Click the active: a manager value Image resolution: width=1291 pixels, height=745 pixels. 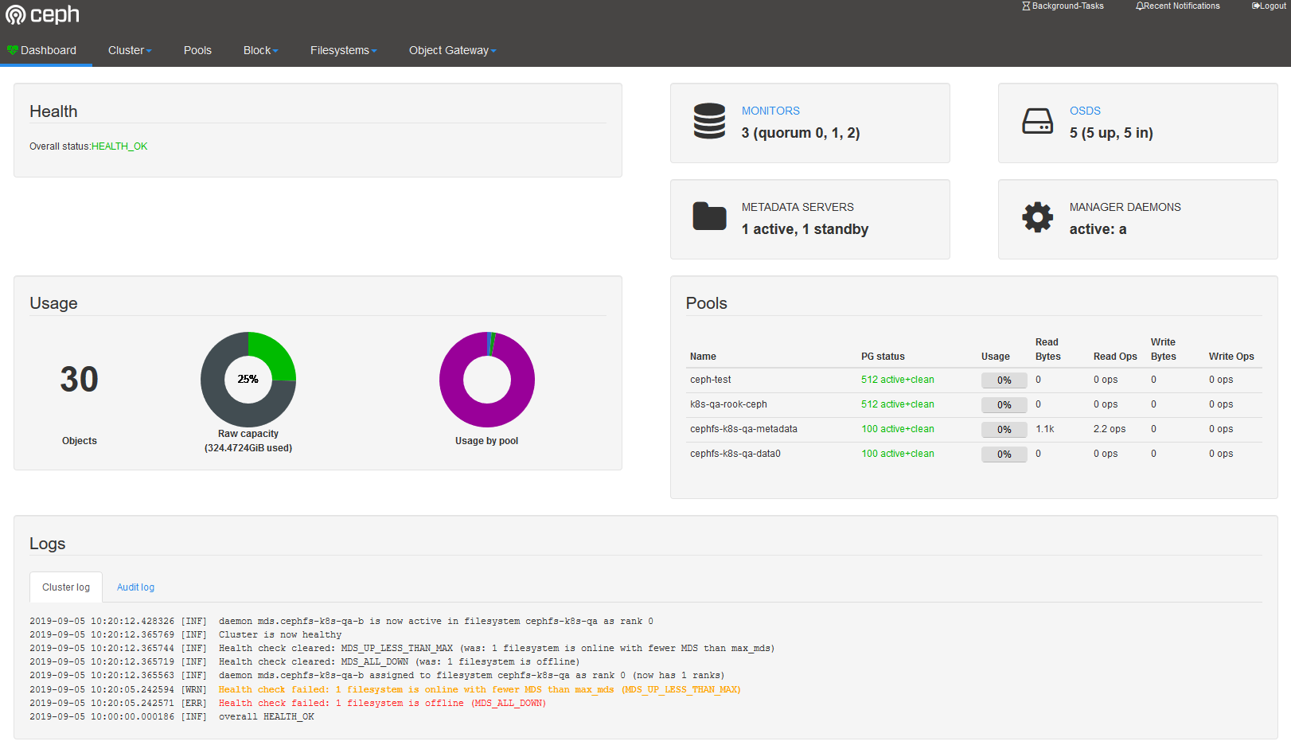point(1098,229)
